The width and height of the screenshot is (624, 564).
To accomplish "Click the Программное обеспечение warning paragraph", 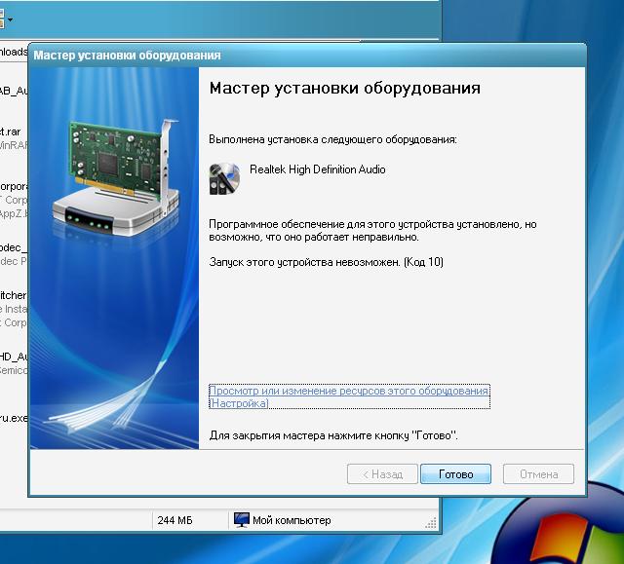I will click(x=372, y=231).
